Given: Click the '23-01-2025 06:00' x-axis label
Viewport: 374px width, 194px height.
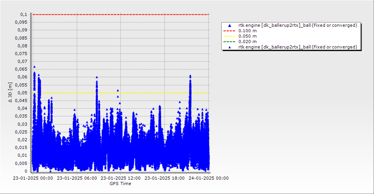Looking at the screenshot, I should point(77,178).
